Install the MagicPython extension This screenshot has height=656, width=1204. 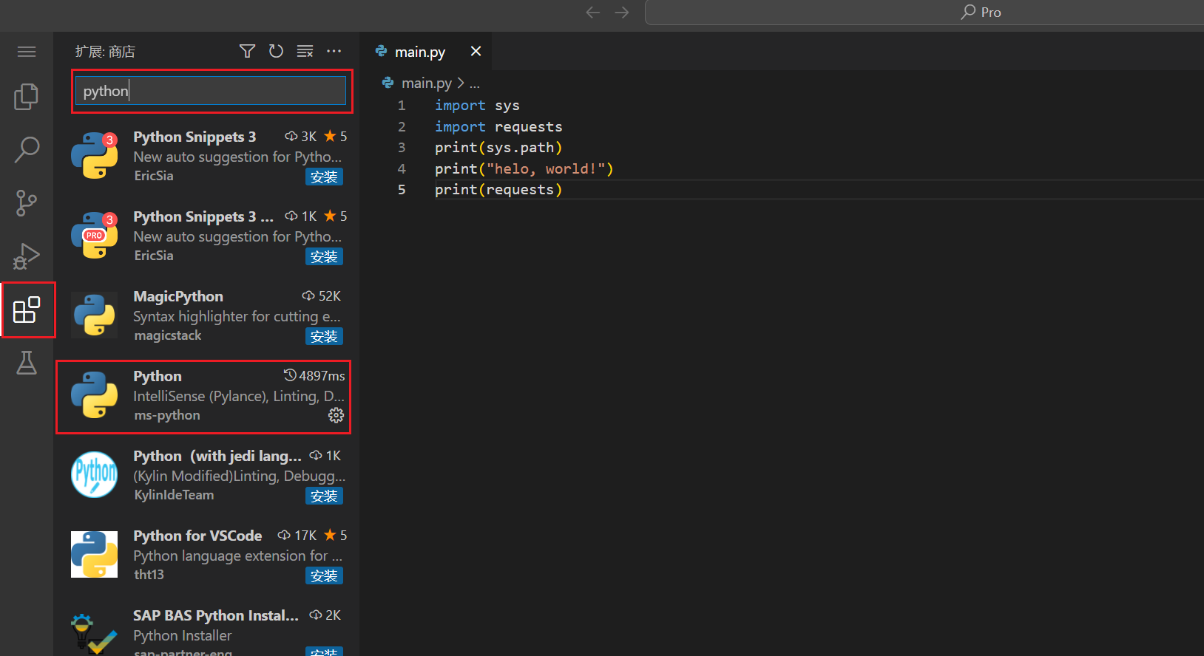point(324,336)
